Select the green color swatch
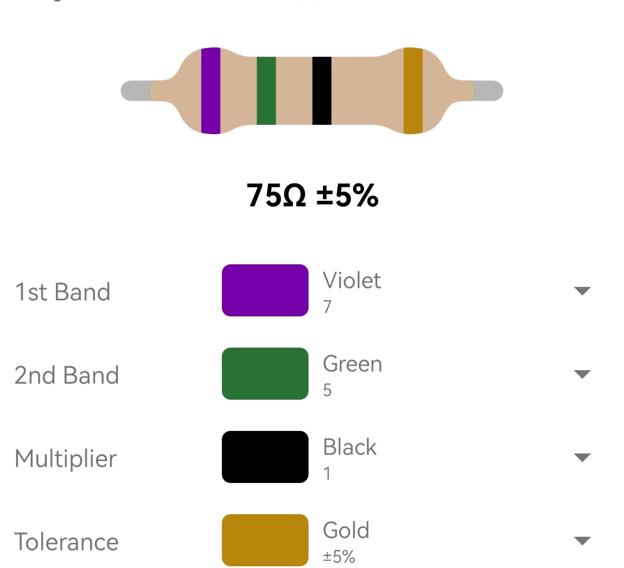Image resolution: width=624 pixels, height=568 pixels. (265, 374)
